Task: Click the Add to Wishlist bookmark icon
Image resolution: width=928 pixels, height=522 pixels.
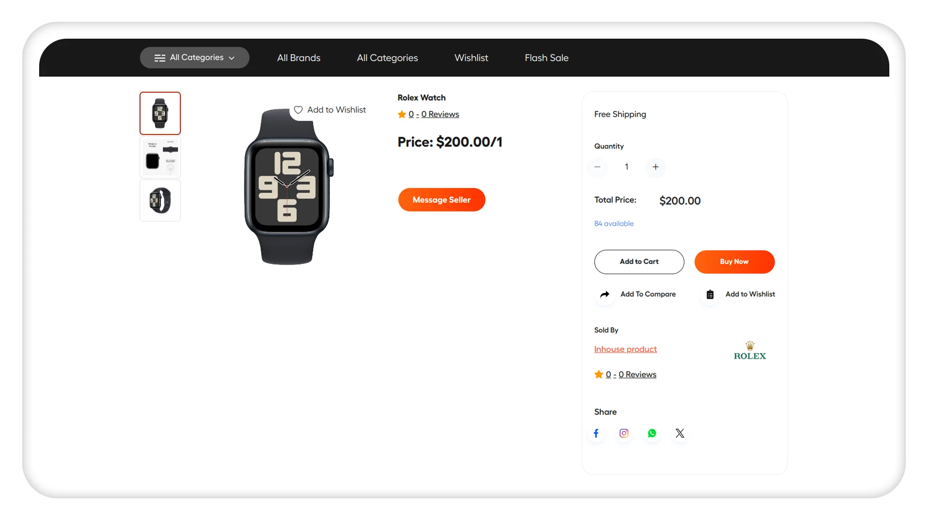Action: [x=710, y=294]
